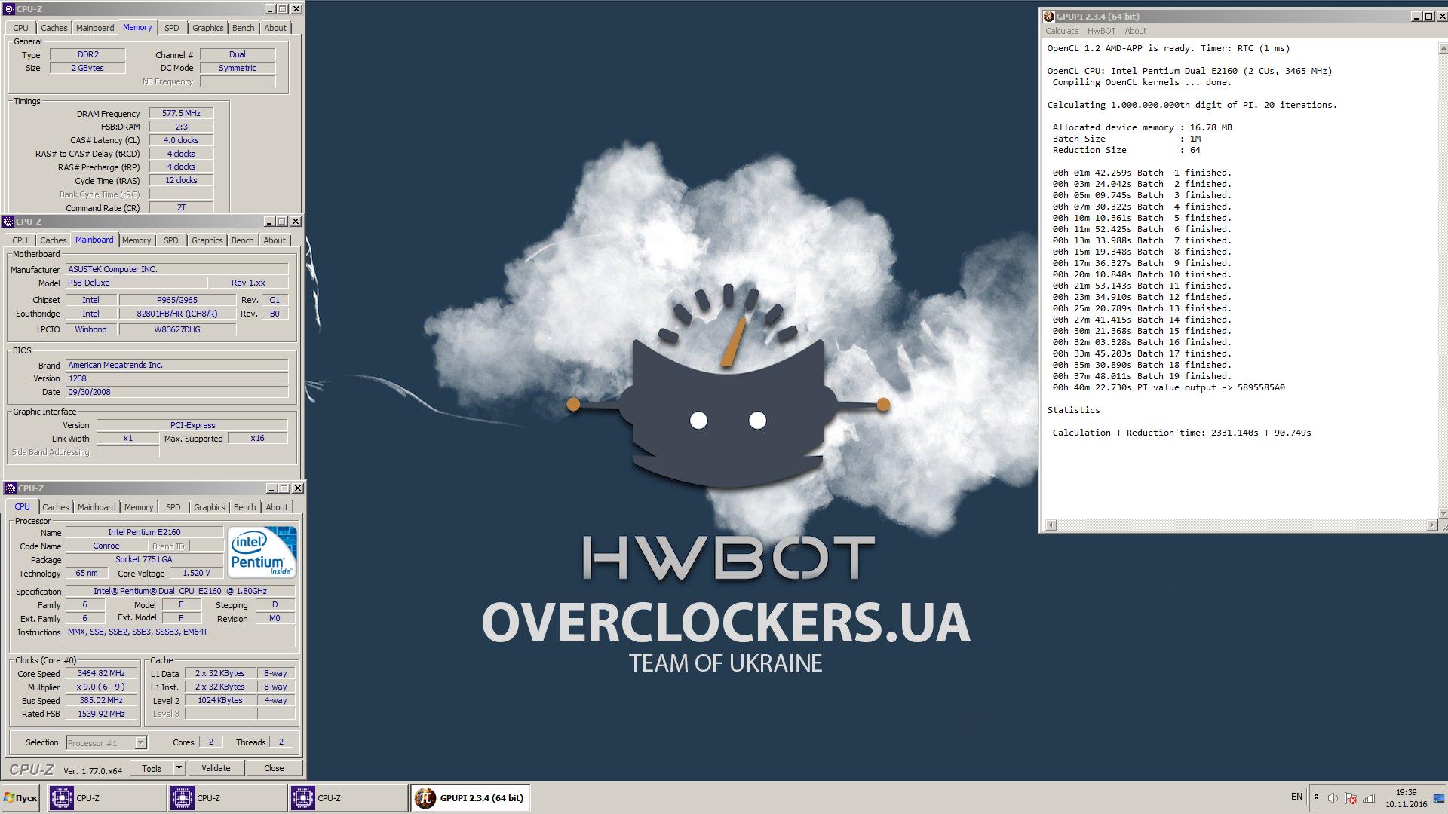
Task: Click GPUPI horizontal scrollbar left arrow
Action: [1051, 525]
